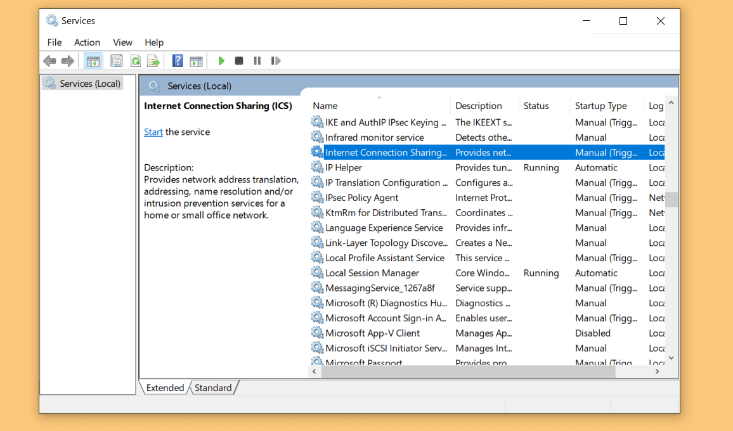Click the horizontal scrollbar left arrow
Image resolution: width=733 pixels, height=431 pixels.
[315, 371]
